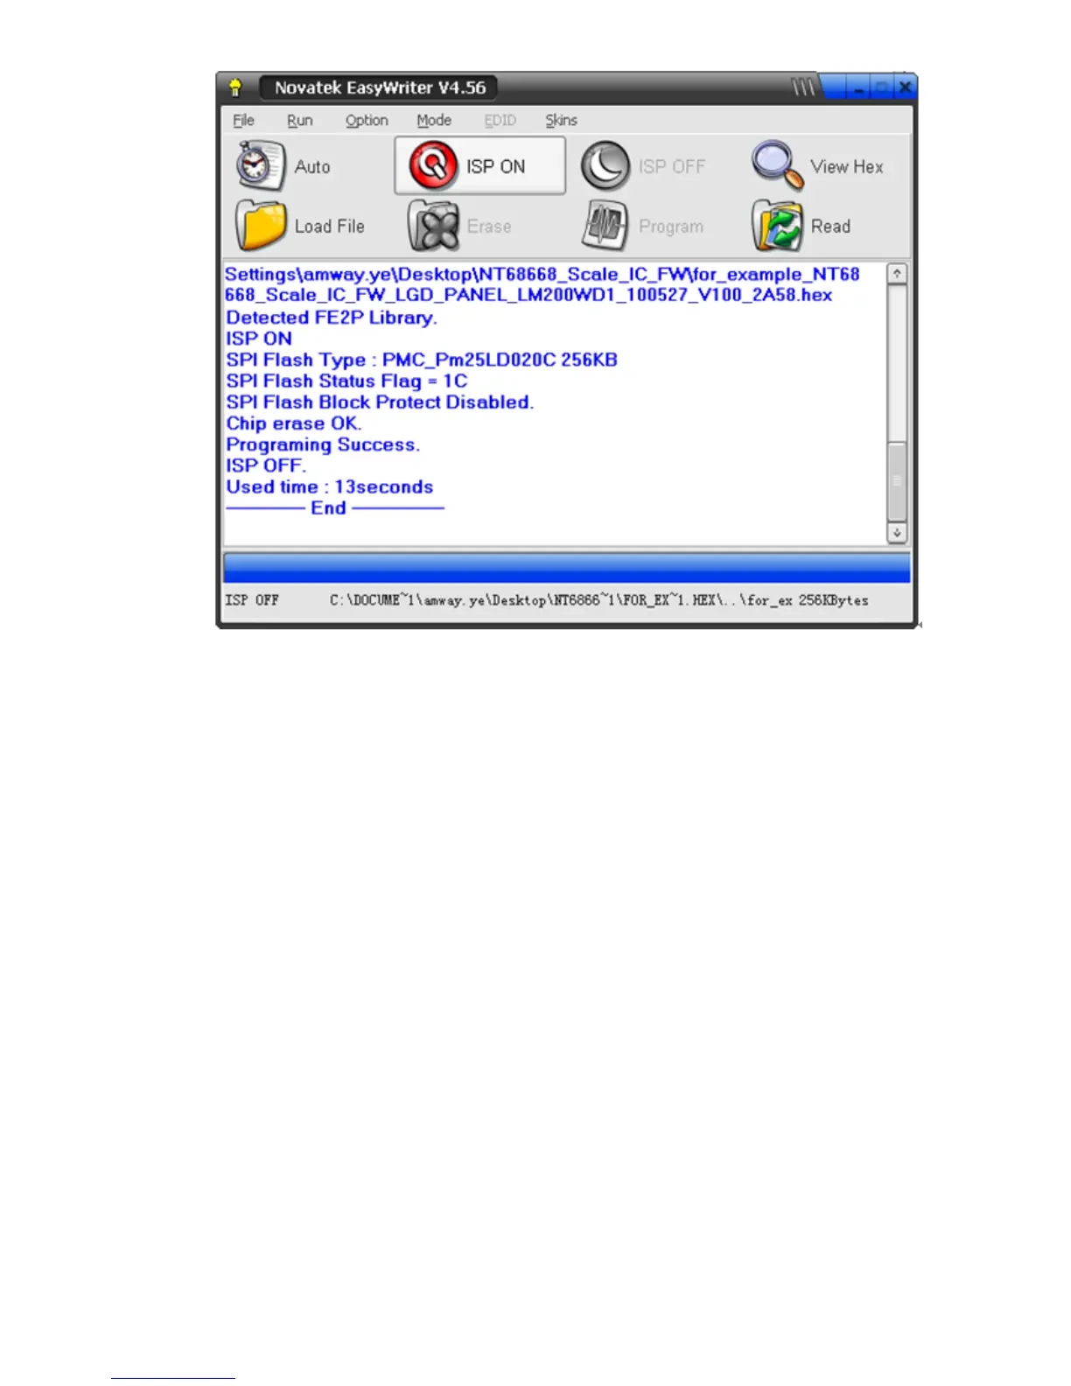Open View Hex with the magnifier icon
Image resolution: width=1071 pixels, height=1386 pixels.
point(777,165)
